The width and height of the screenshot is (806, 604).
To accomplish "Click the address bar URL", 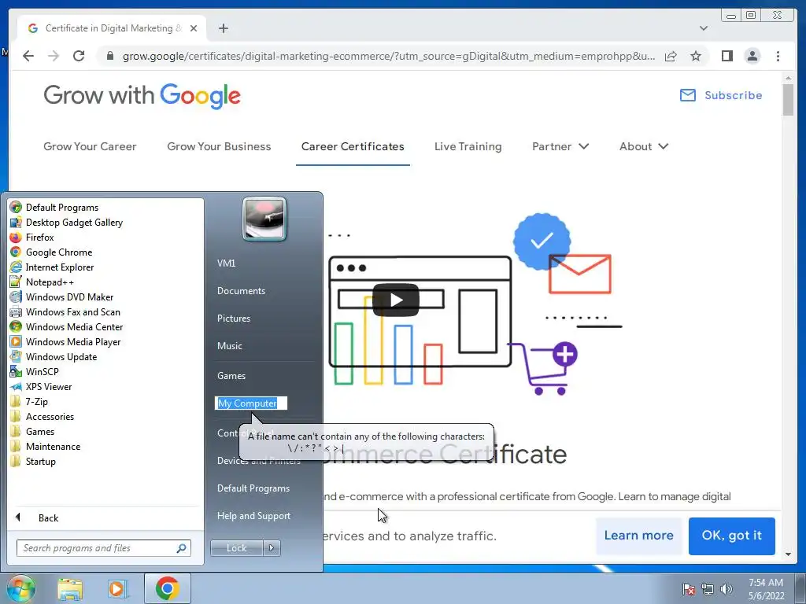I will [389, 56].
